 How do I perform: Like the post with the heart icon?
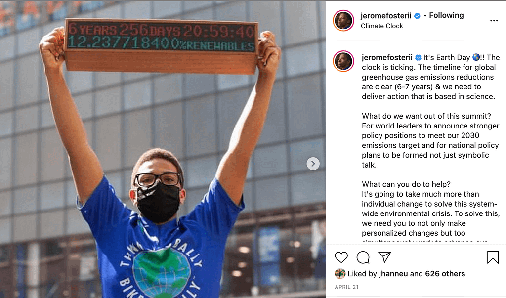click(x=341, y=257)
